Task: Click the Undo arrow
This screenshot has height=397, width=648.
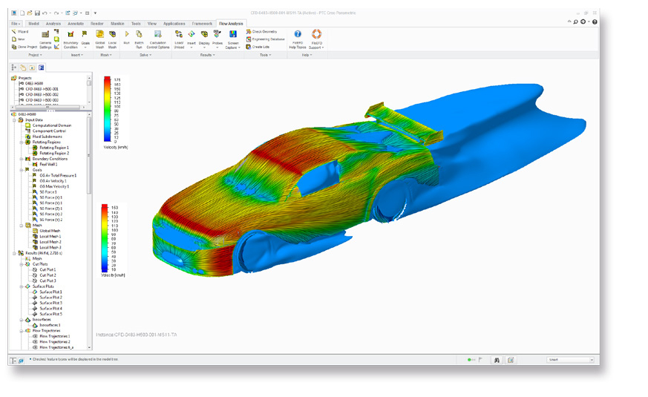Action: point(45,13)
